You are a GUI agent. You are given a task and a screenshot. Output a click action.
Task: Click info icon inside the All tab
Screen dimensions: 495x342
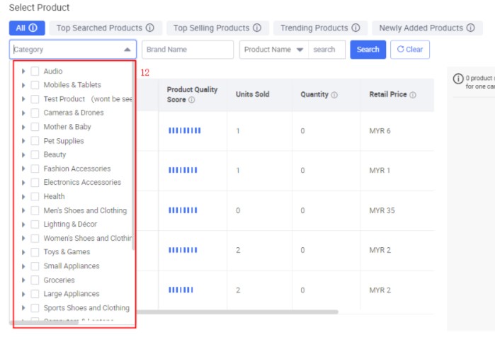[33, 28]
